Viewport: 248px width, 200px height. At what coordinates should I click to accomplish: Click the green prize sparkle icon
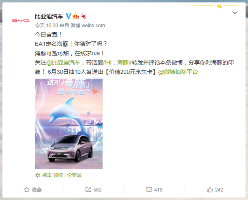click(x=38, y=175)
